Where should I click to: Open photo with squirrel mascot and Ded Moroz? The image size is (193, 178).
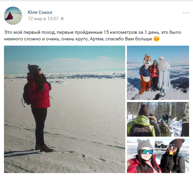coord(158,73)
